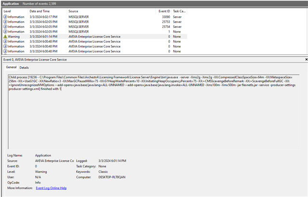Select the 'Warning' level cell in the list
The width and height of the screenshot is (308, 197).
click(14, 37)
